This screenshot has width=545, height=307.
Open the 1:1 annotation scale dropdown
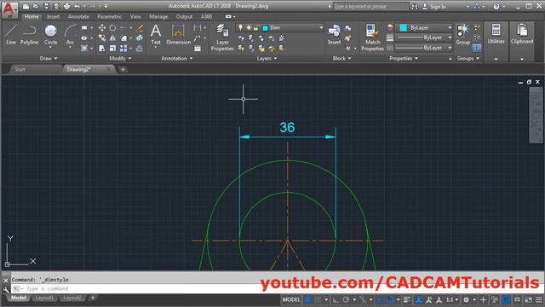pos(452,299)
